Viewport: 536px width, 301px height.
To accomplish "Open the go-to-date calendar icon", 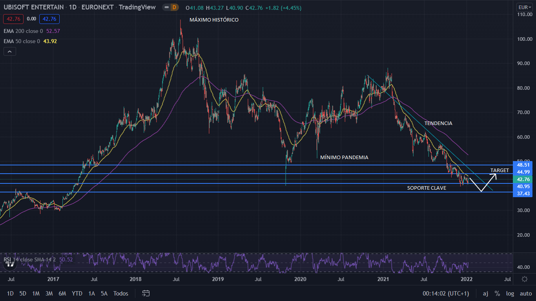I will pyautogui.click(x=146, y=293).
